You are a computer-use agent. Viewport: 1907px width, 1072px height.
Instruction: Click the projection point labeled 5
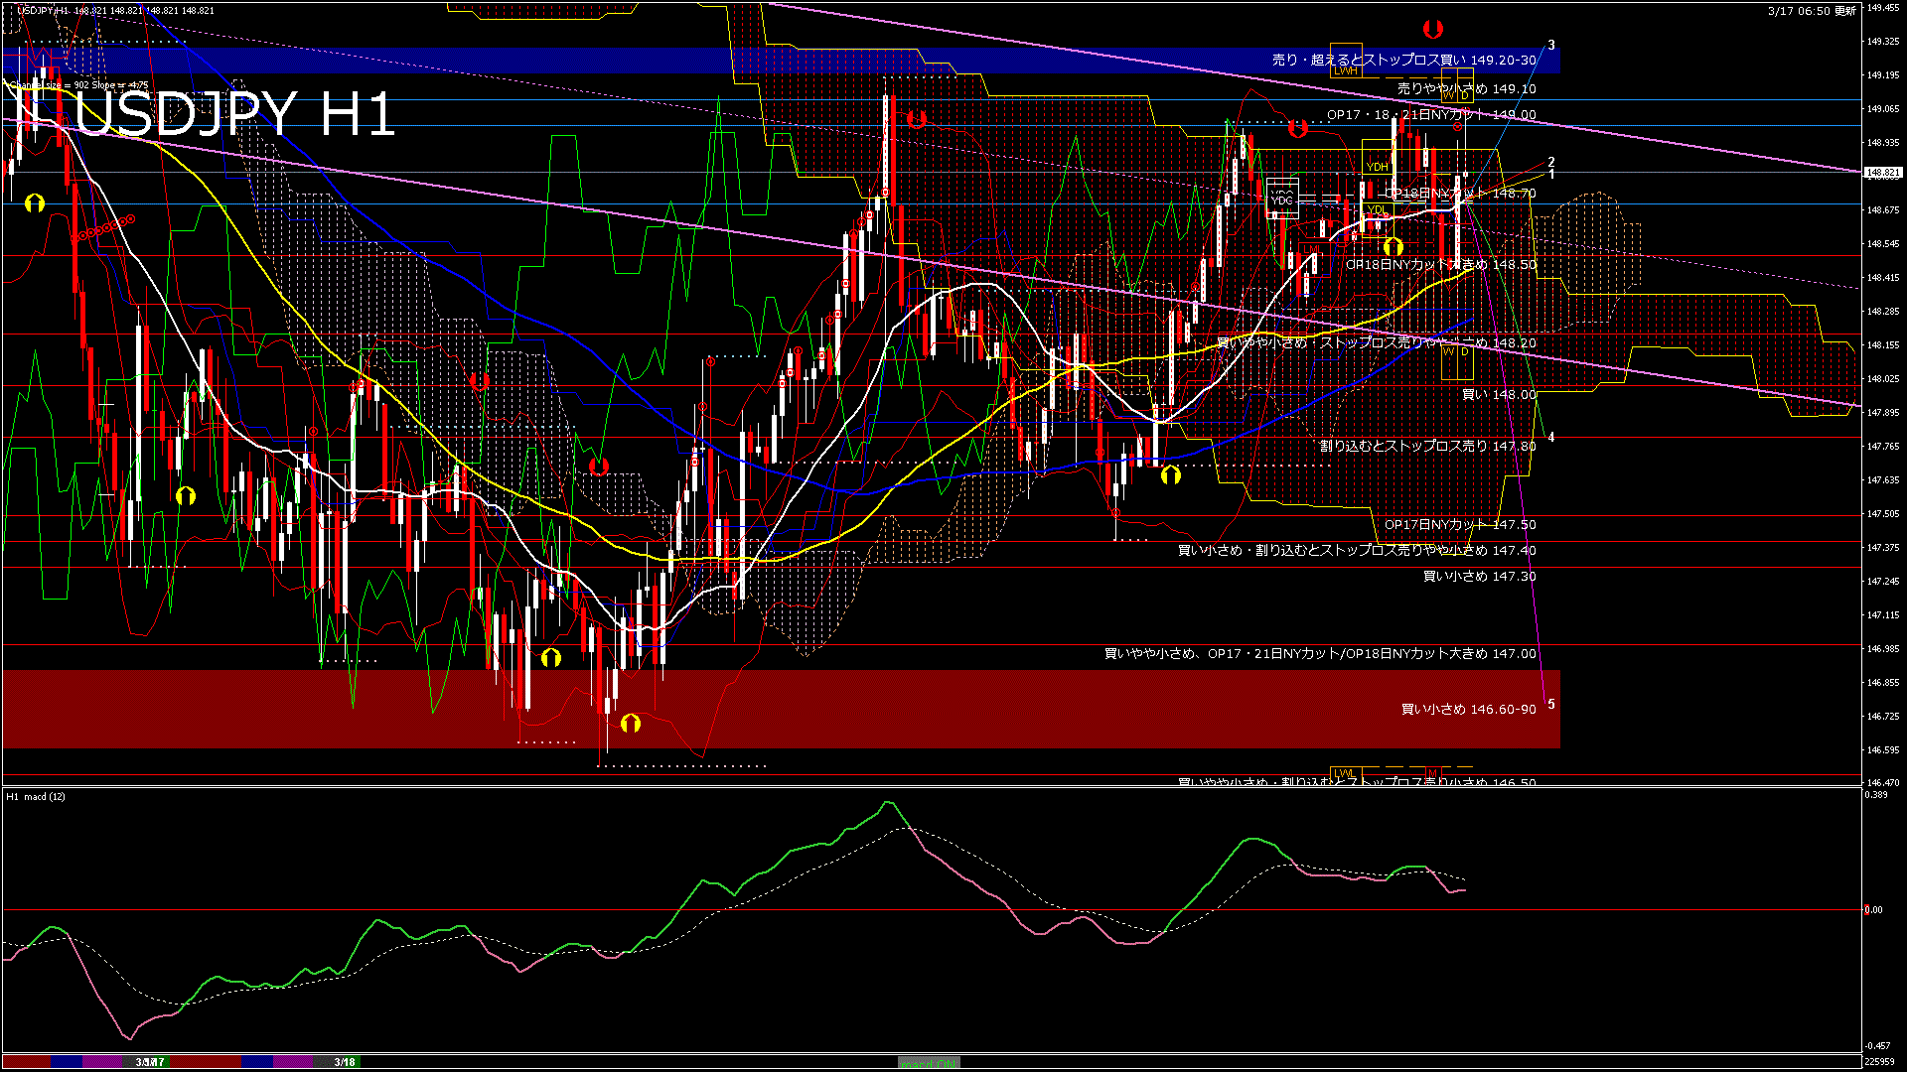point(1550,704)
